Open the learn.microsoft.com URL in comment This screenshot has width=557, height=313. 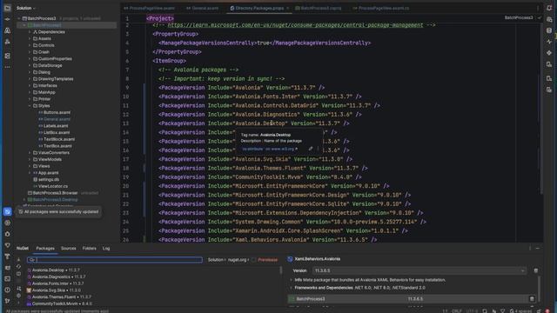[295, 25]
